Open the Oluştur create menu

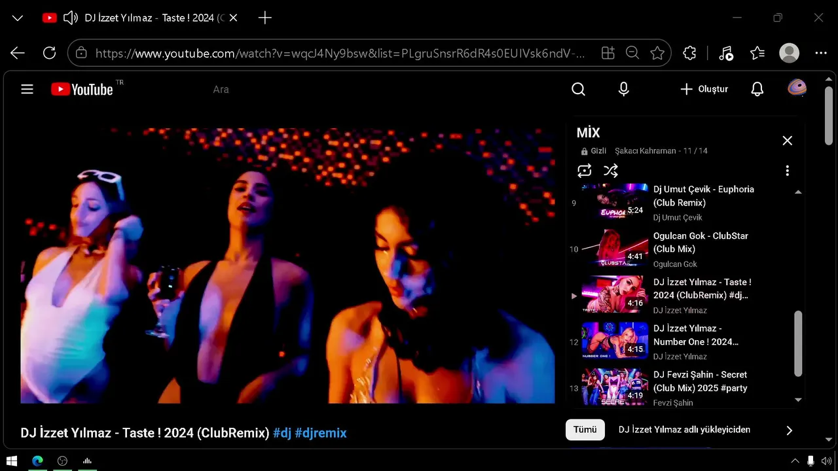704,89
